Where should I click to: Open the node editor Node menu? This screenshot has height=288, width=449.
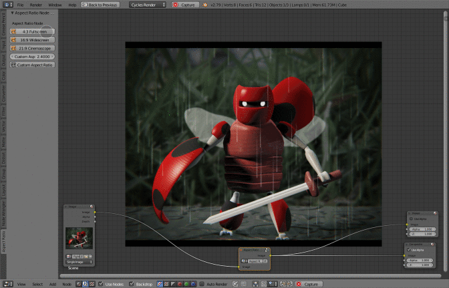point(67,284)
